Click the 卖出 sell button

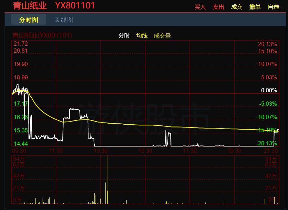click(x=218, y=7)
